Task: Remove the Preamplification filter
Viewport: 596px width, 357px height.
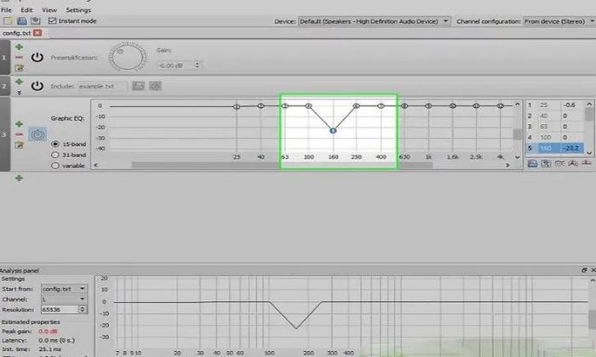Action: click(19, 57)
